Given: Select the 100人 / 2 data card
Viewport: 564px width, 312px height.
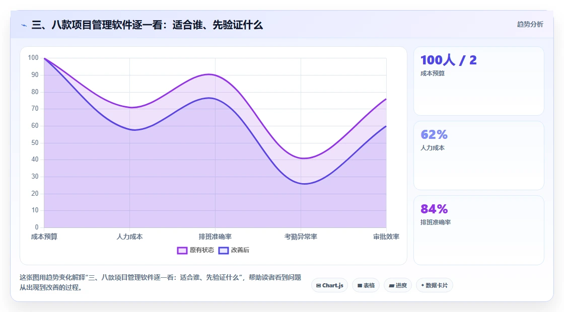Looking at the screenshot, I should click(479, 81).
